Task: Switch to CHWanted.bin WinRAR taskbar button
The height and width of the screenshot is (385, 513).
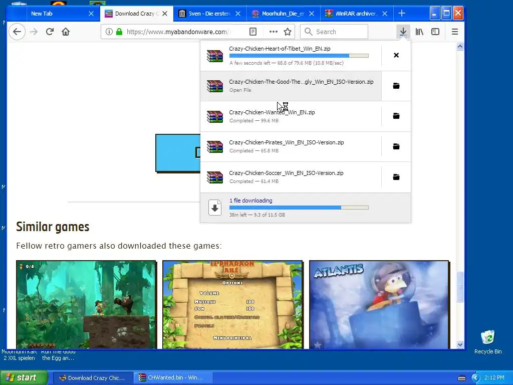Action: tap(172, 378)
